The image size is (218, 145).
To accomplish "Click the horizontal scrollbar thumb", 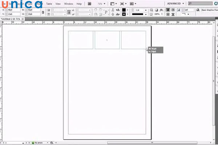I will coord(152,143).
